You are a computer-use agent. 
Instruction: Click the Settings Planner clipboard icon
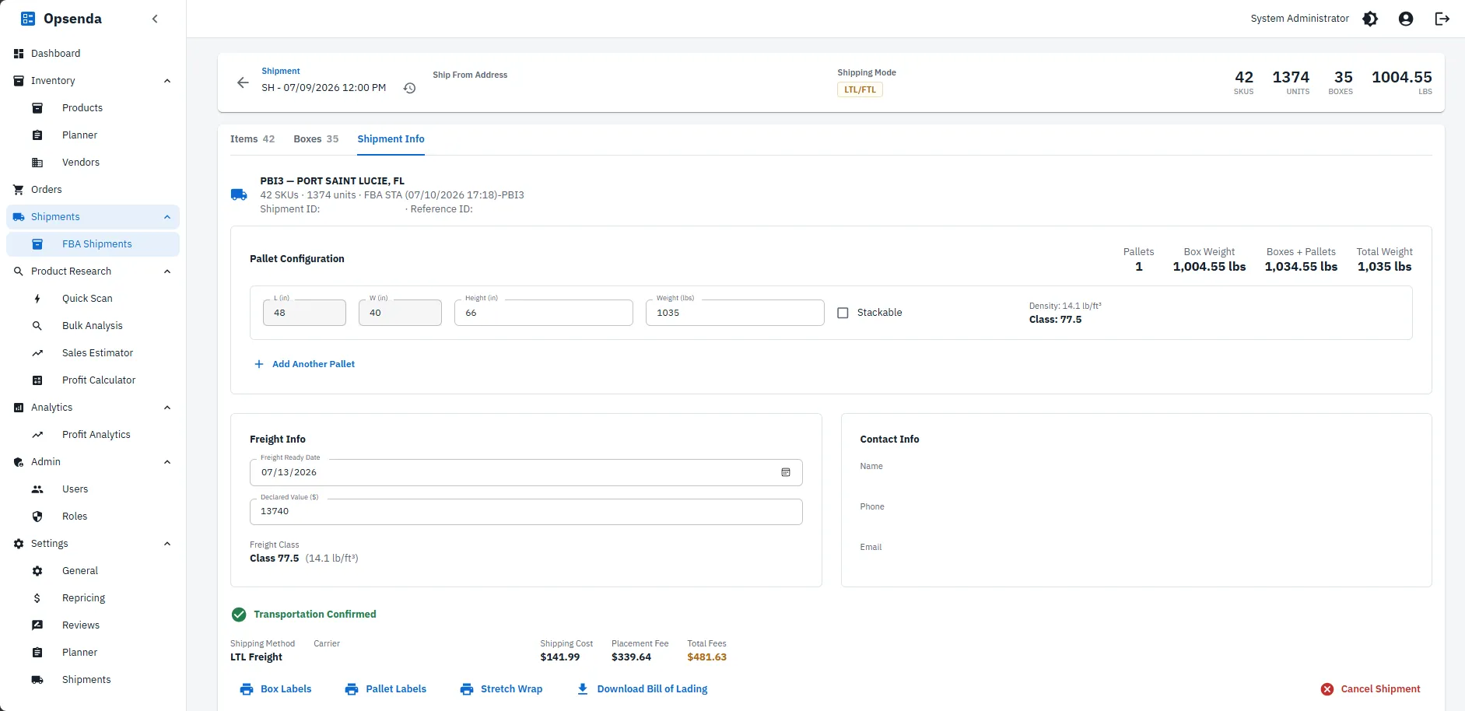[37, 653]
